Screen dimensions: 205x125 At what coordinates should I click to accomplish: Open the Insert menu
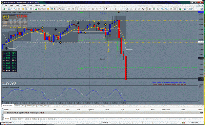pos(17,5)
